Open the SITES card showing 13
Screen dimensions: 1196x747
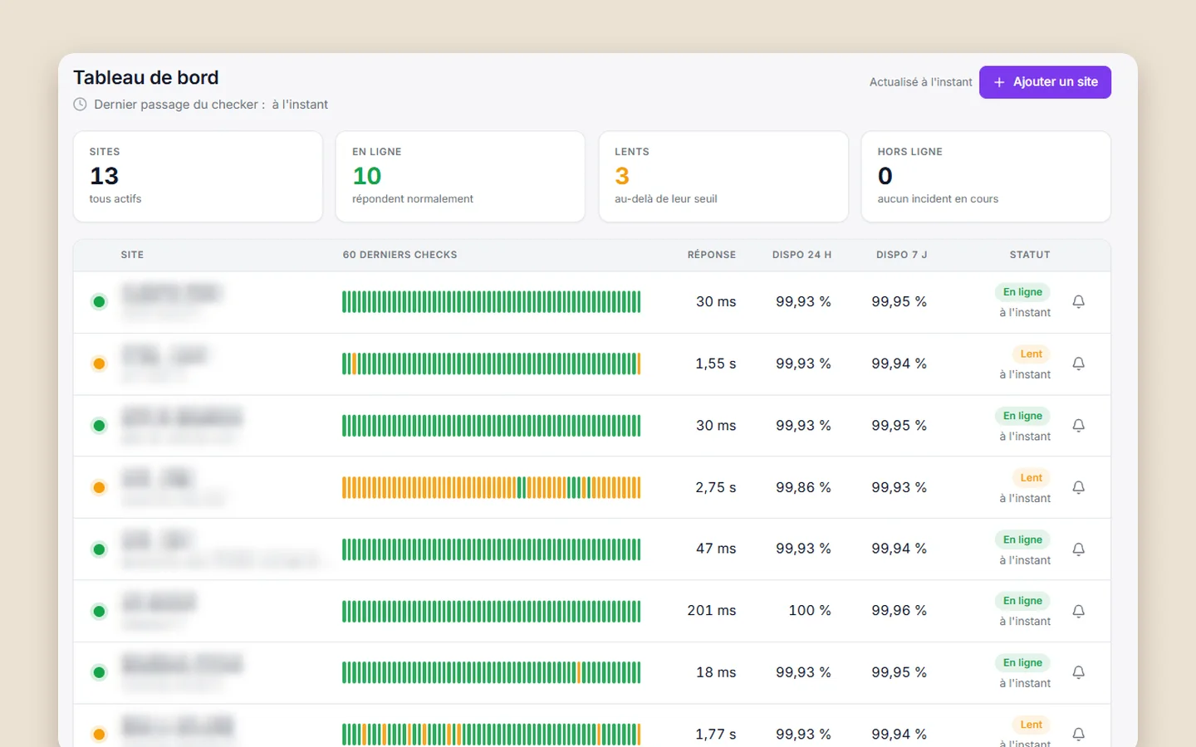pos(198,176)
